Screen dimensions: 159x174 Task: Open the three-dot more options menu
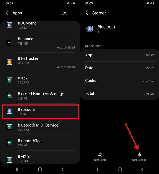click(73, 13)
